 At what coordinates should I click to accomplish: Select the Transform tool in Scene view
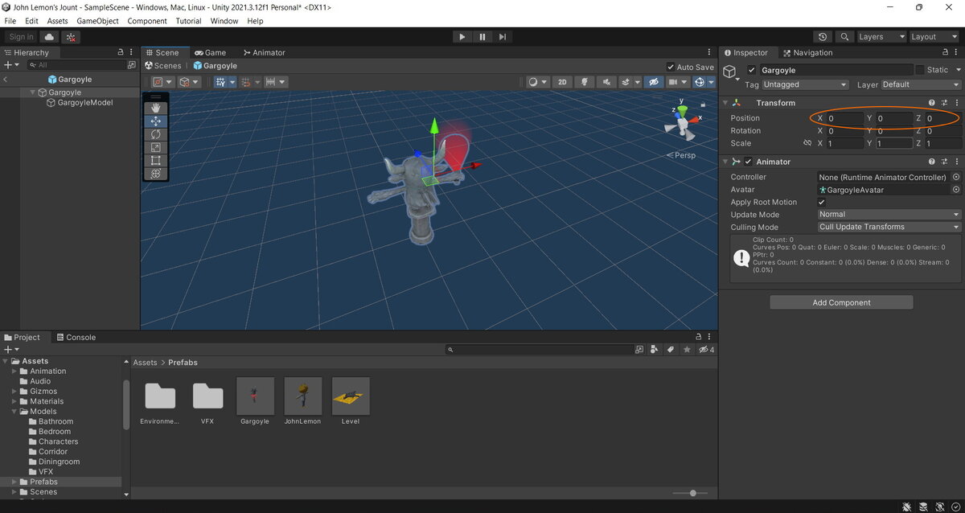[x=156, y=174]
